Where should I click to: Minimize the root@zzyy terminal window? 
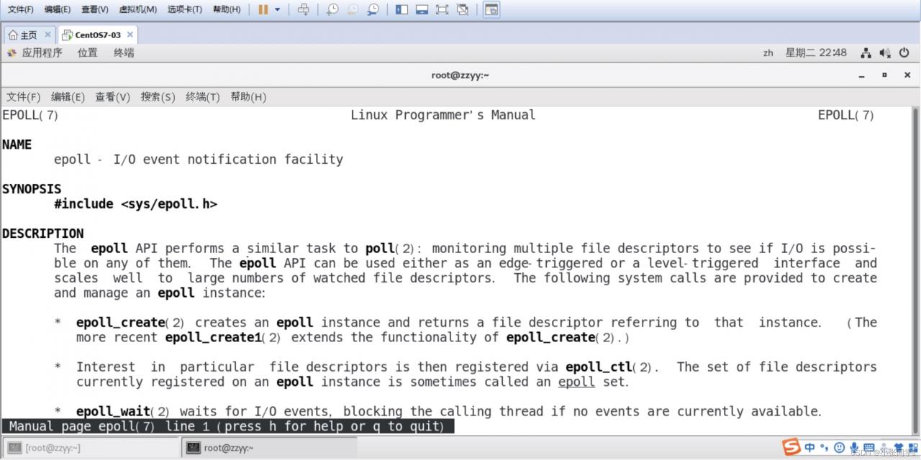(862, 75)
